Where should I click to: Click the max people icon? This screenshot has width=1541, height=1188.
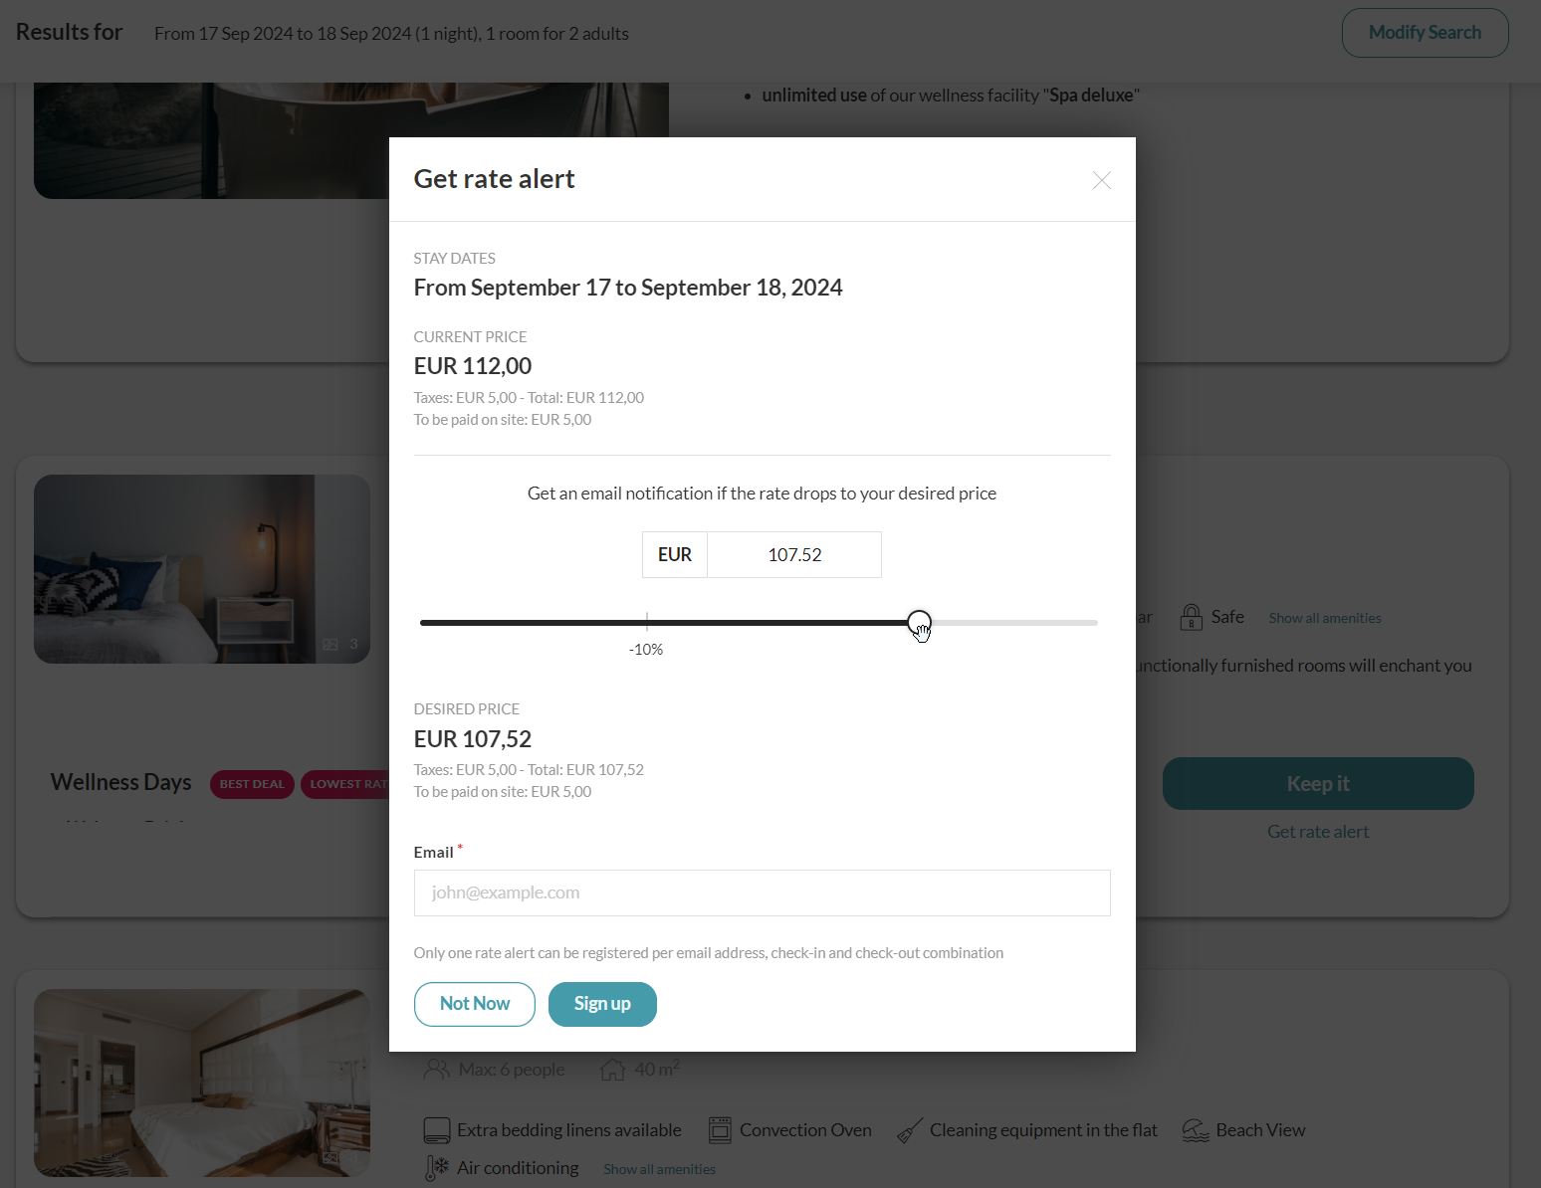click(436, 1070)
